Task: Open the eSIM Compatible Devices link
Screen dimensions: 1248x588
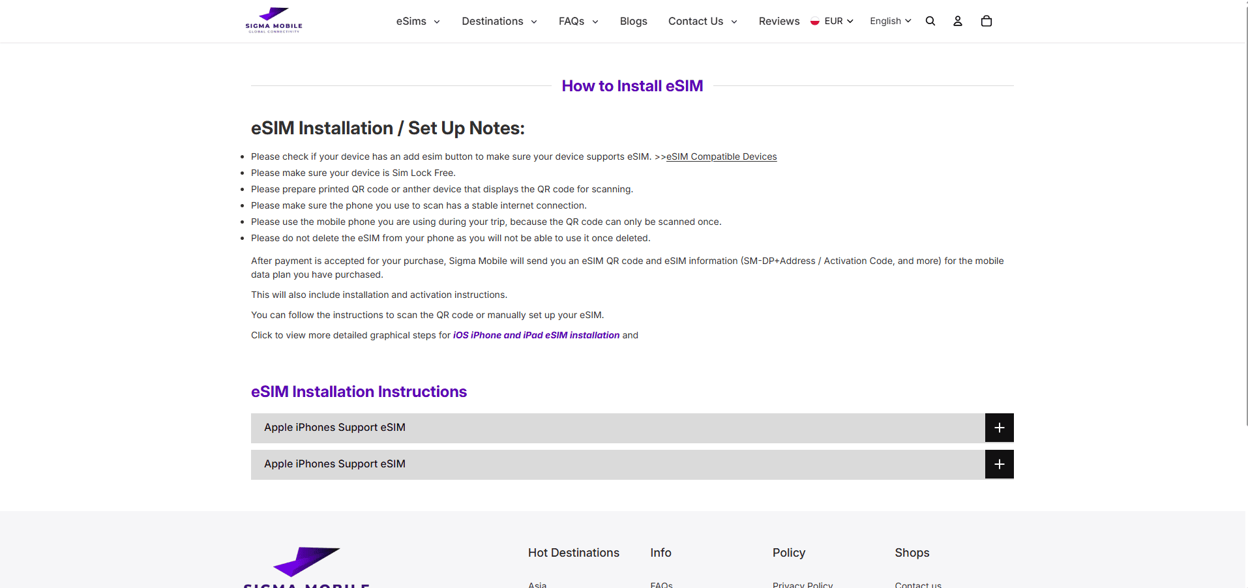Action: coord(722,156)
